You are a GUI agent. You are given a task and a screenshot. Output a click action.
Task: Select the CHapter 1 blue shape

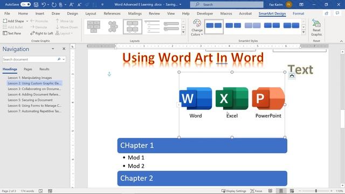coord(202,145)
